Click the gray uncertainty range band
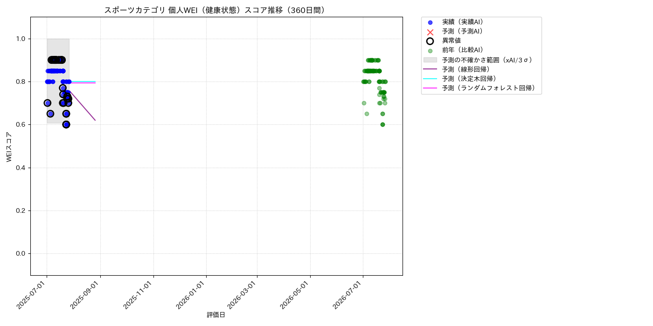Screen dimensions: 653x326 [58, 81]
